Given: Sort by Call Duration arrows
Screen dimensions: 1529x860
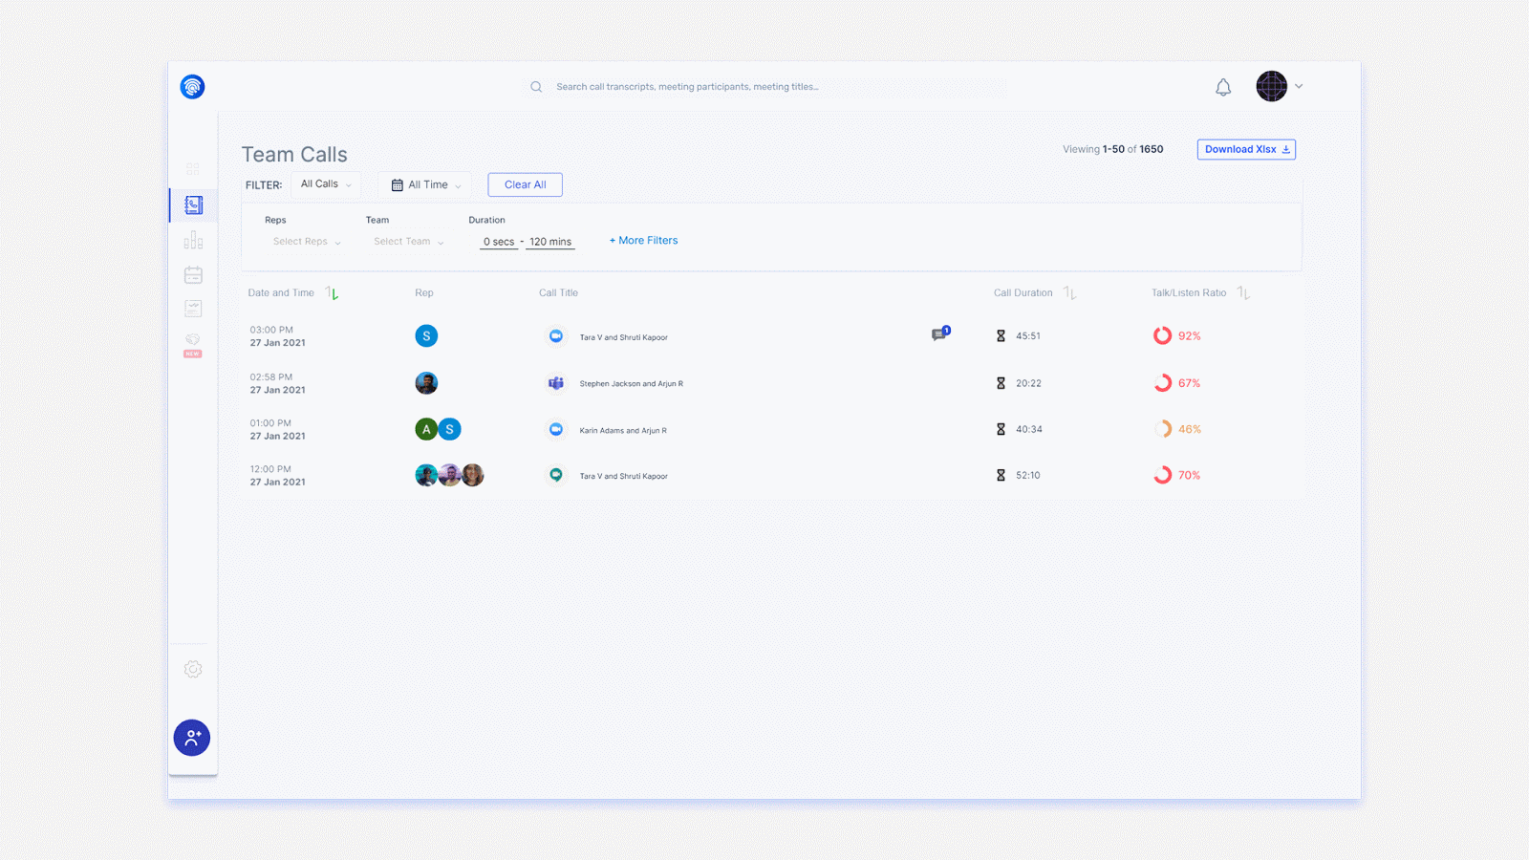Looking at the screenshot, I should point(1069,293).
